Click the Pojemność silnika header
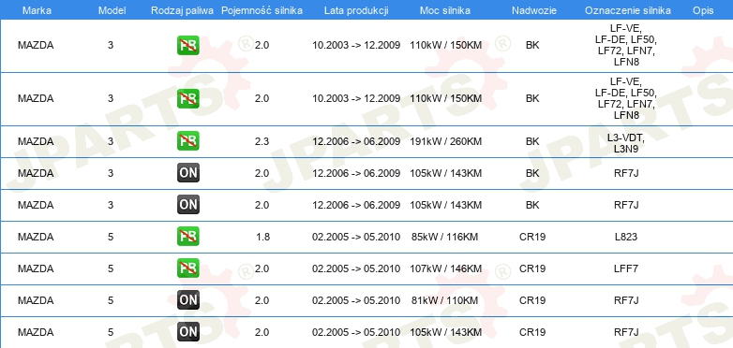The width and height of the screenshot is (733, 348). tap(262, 10)
